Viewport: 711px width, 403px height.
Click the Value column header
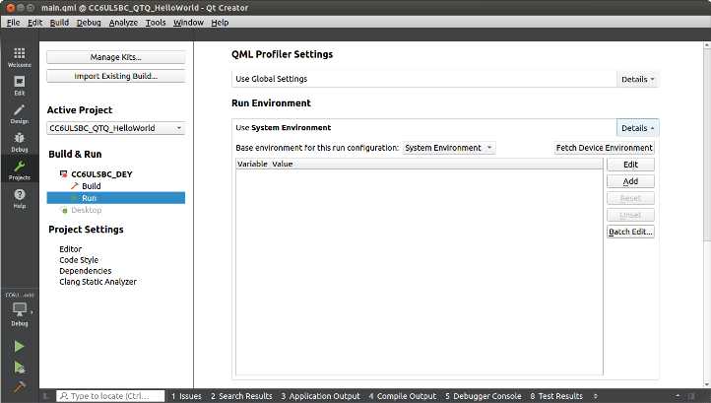click(282, 164)
